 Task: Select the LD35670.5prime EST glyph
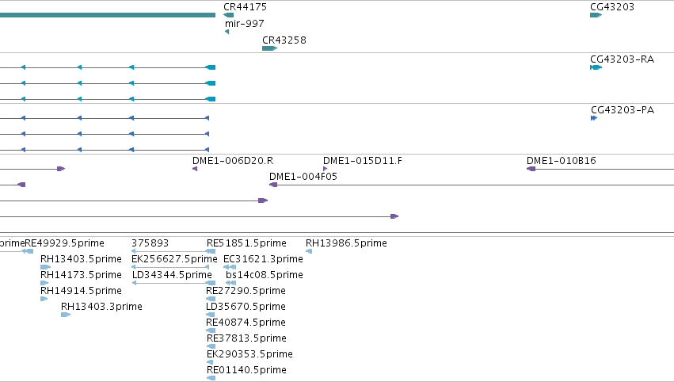tap(210, 315)
